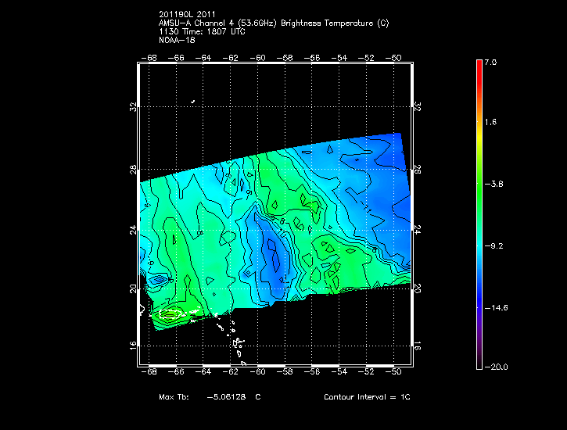The image size is (567, 430).
Task: Select the "Contour Interval = 1C" text
Action: click(366, 397)
